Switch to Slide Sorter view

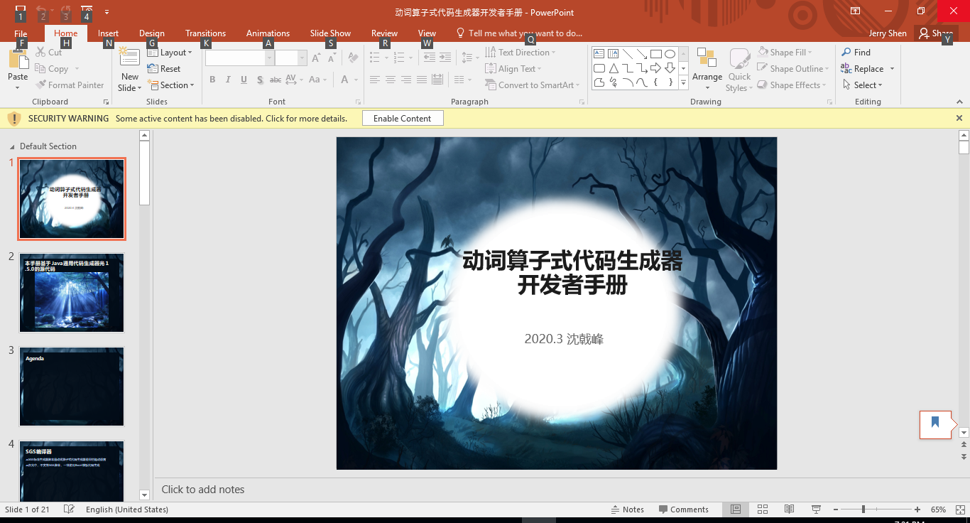[x=763, y=509]
